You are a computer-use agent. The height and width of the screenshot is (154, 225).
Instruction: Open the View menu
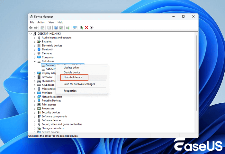coord(51,22)
